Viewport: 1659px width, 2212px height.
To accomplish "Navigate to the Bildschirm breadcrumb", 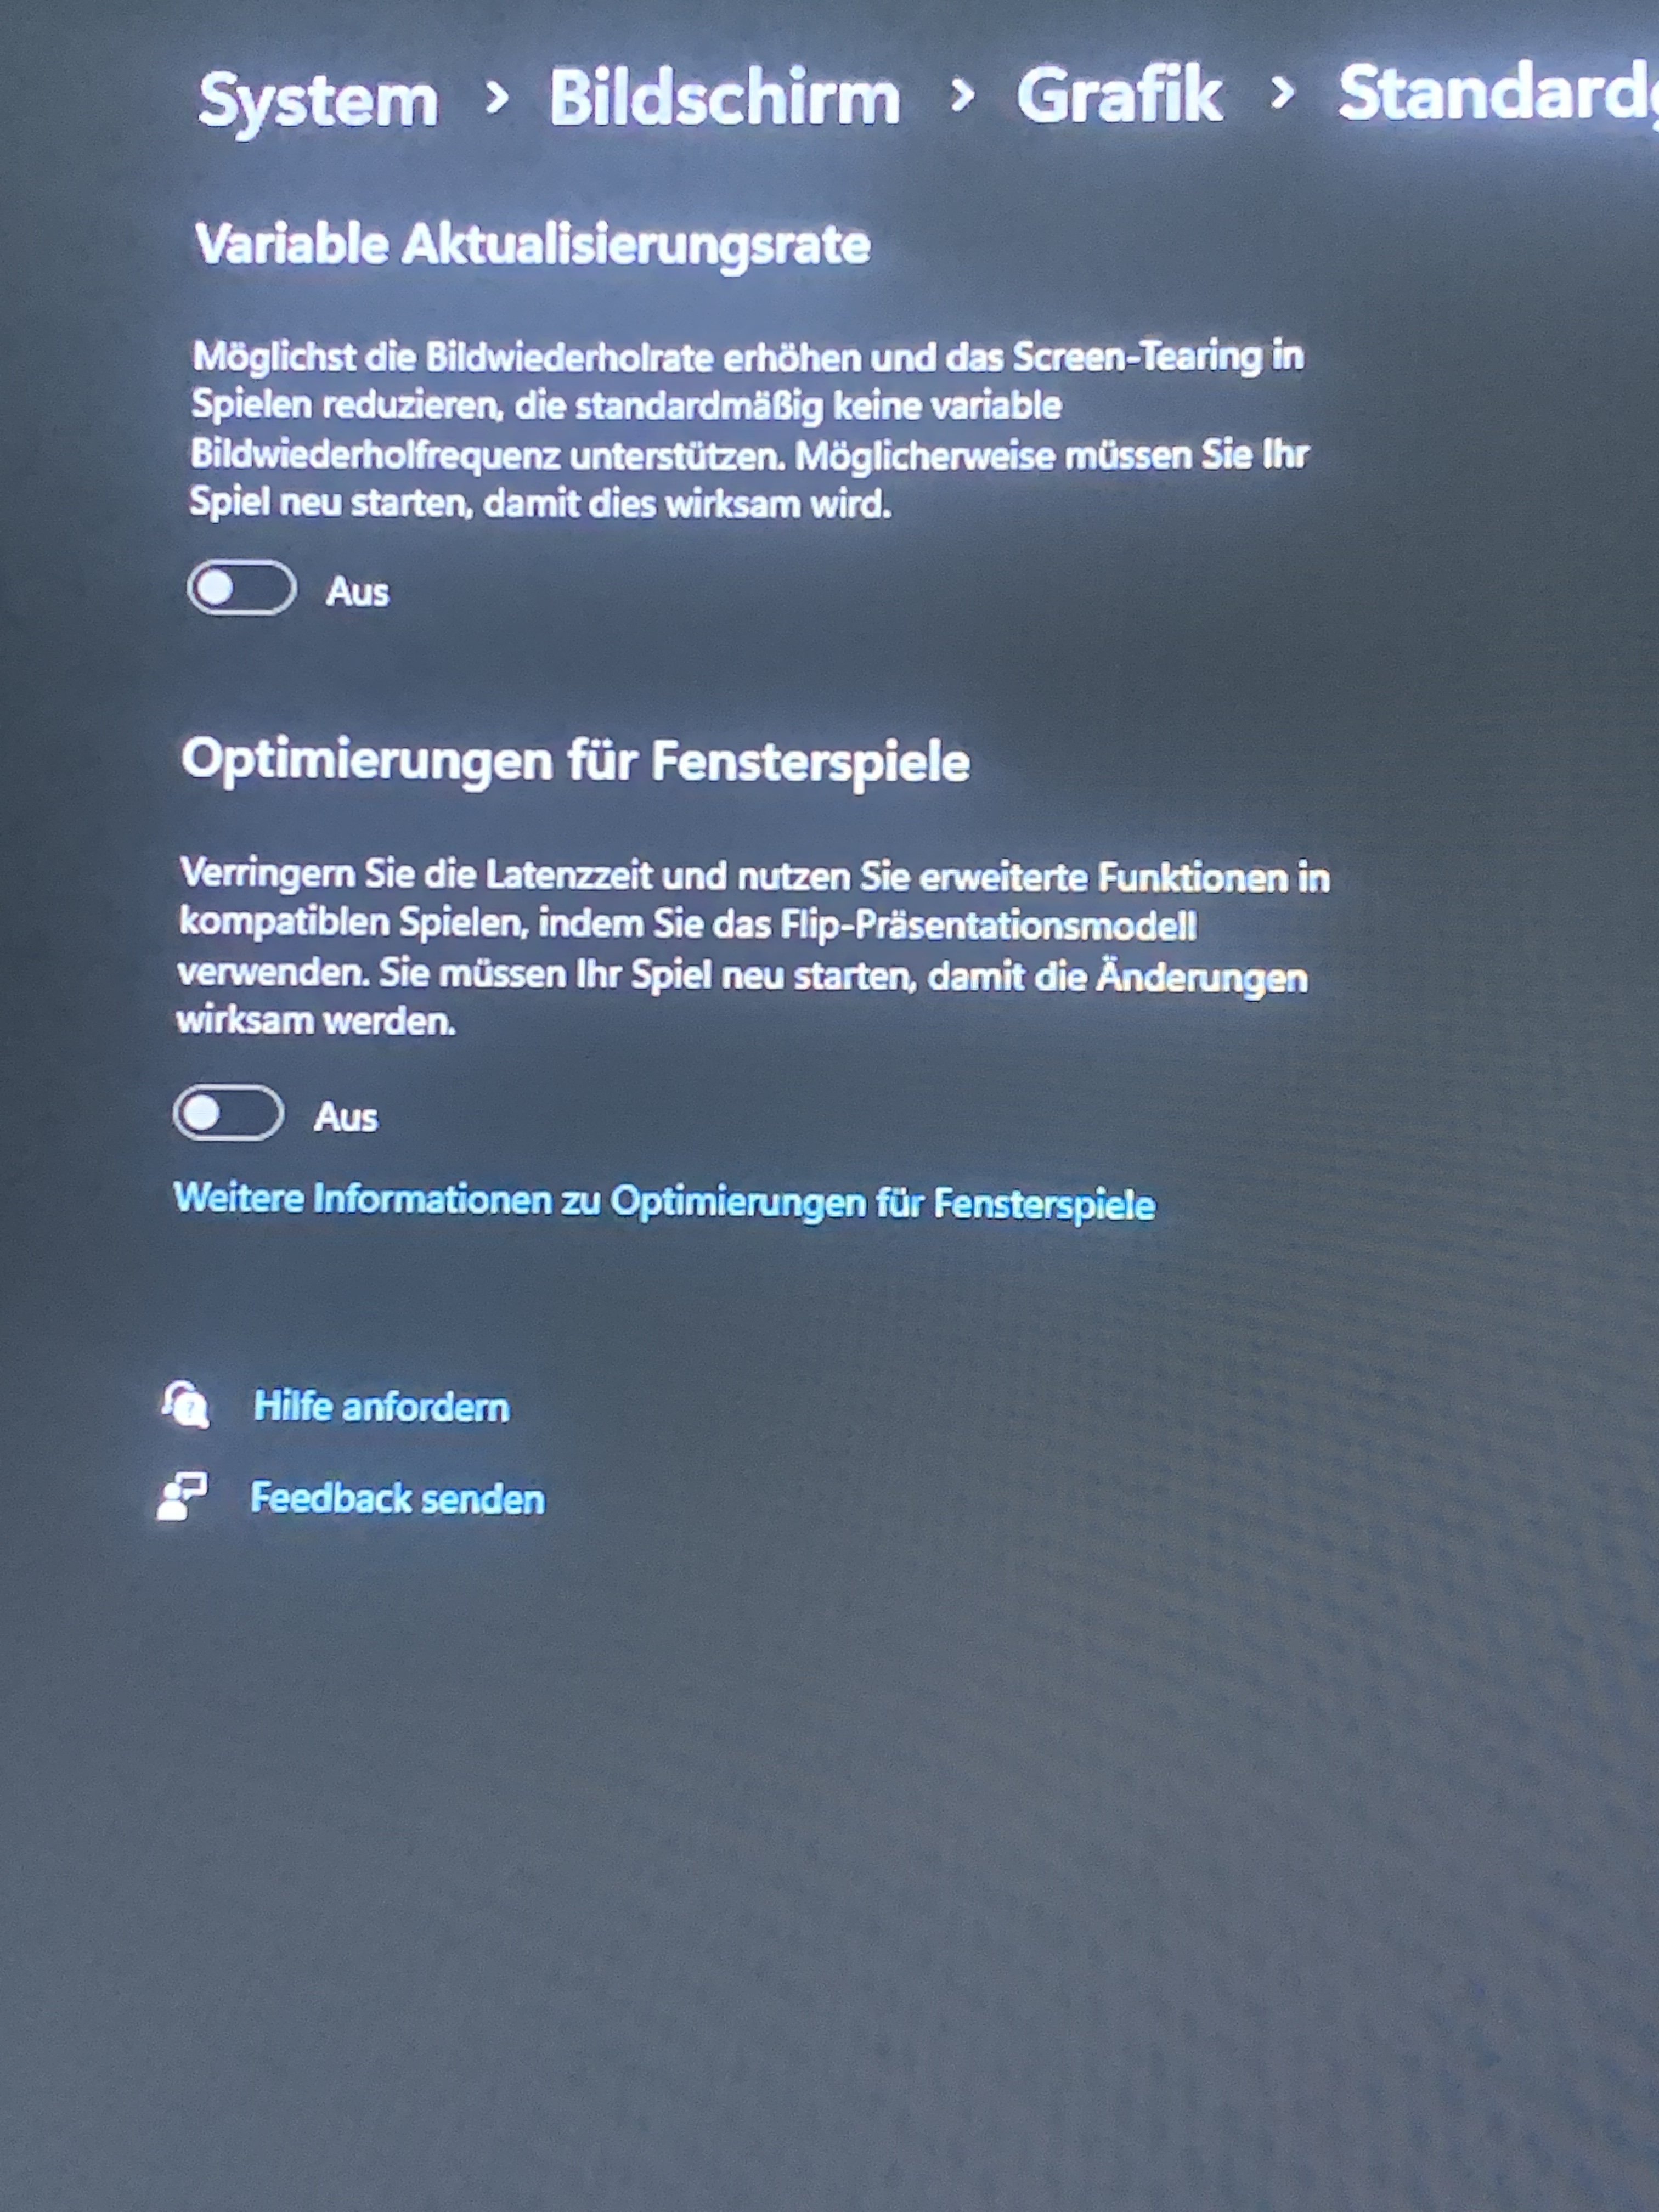I will click(x=725, y=97).
